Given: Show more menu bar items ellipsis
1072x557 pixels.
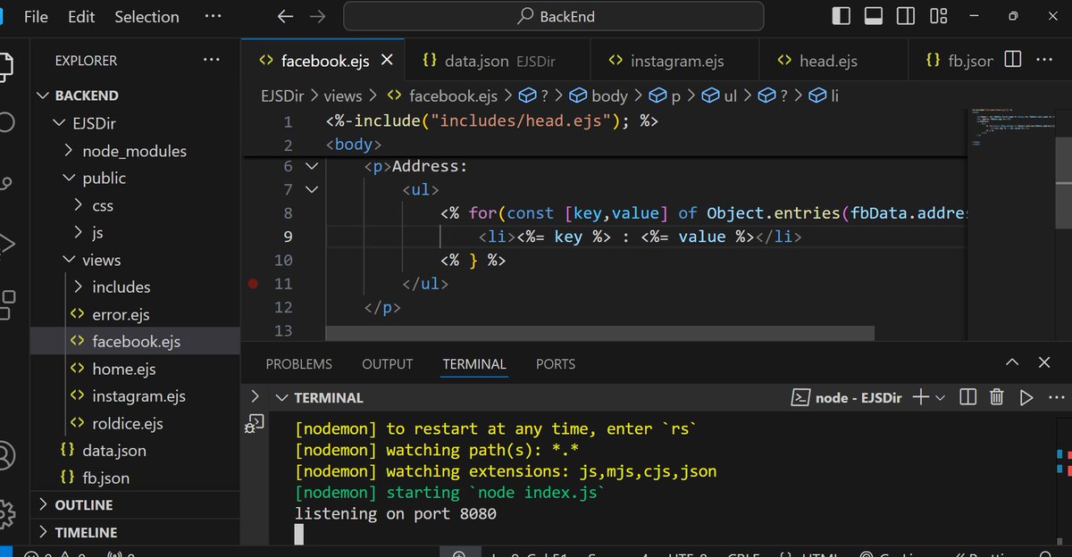Looking at the screenshot, I should point(212,17).
